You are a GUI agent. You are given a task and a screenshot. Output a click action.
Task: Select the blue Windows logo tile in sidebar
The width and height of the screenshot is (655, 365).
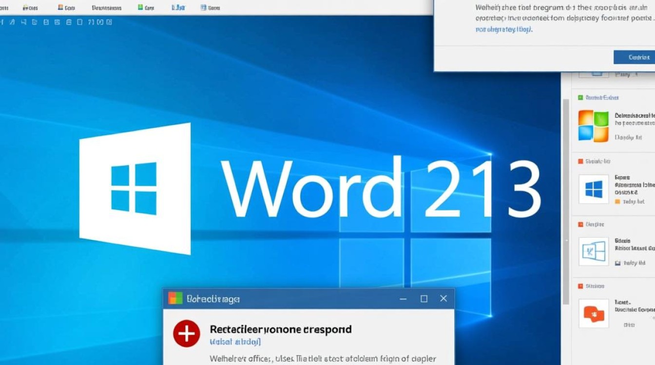tap(593, 189)
